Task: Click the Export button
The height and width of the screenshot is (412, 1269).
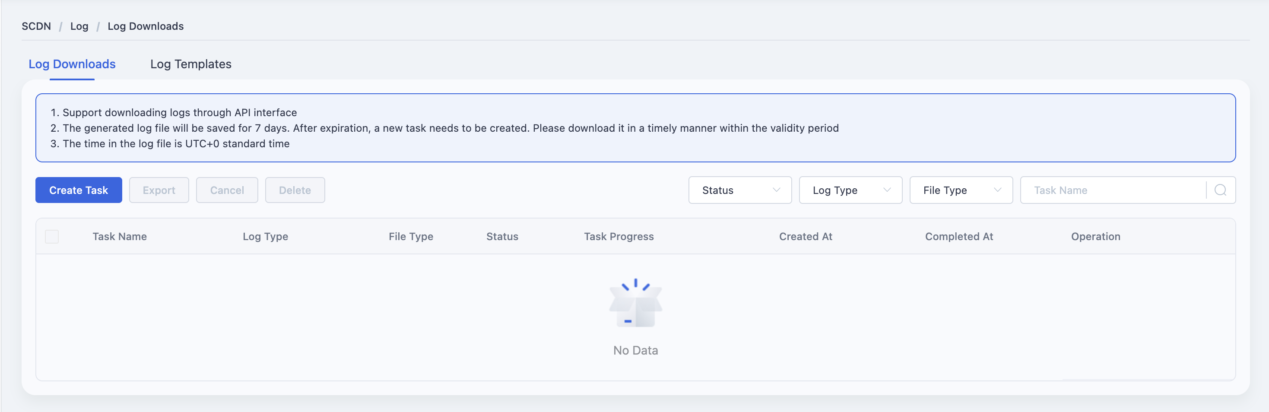Action: (159, 190)
